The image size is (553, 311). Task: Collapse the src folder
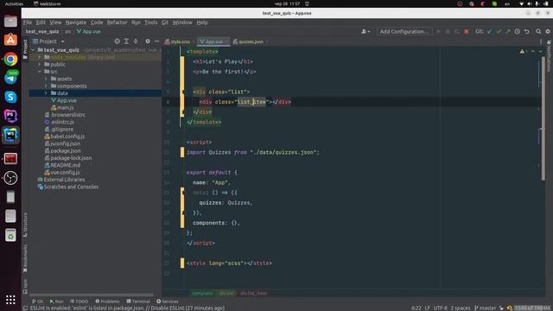(x=40, y=72)
